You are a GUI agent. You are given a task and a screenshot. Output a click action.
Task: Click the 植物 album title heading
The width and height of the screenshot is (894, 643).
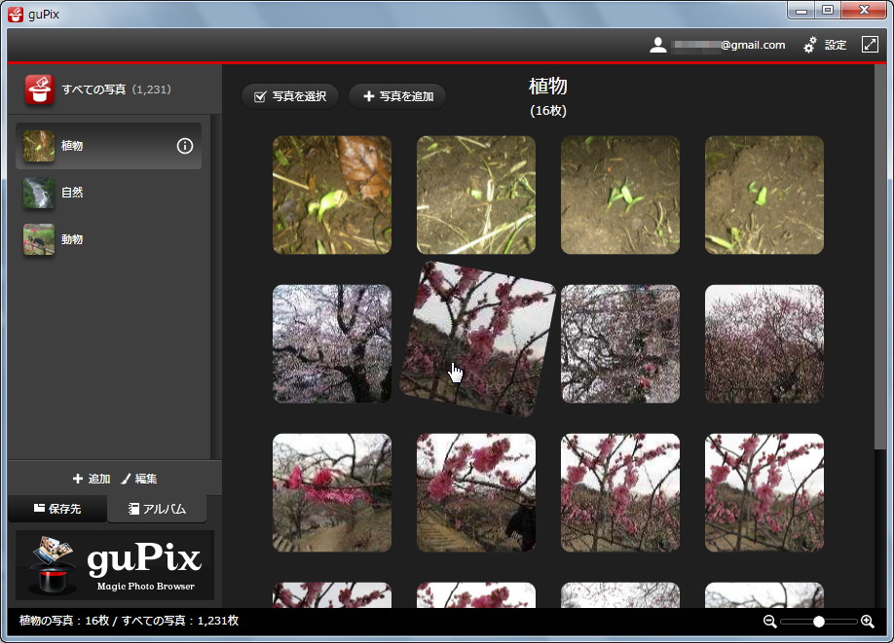click(x=548, y=86)
